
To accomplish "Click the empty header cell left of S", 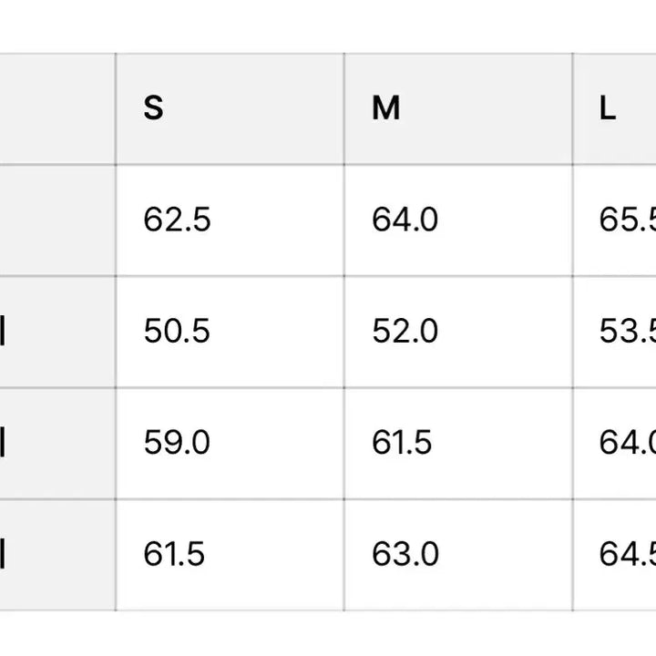I will tap(56, 108).
